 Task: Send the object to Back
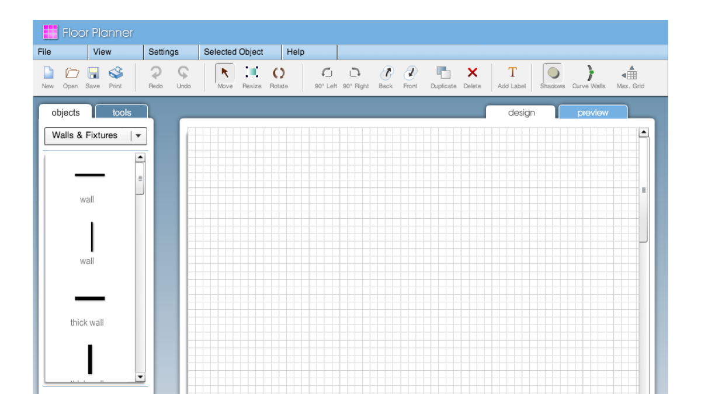386,76
